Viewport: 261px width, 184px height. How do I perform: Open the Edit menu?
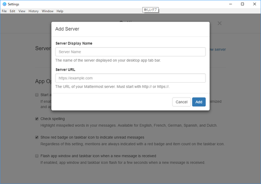[x=12, y=11]
